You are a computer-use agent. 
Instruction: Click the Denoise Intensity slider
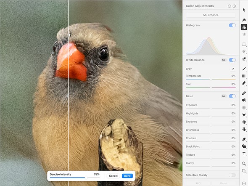75,178
